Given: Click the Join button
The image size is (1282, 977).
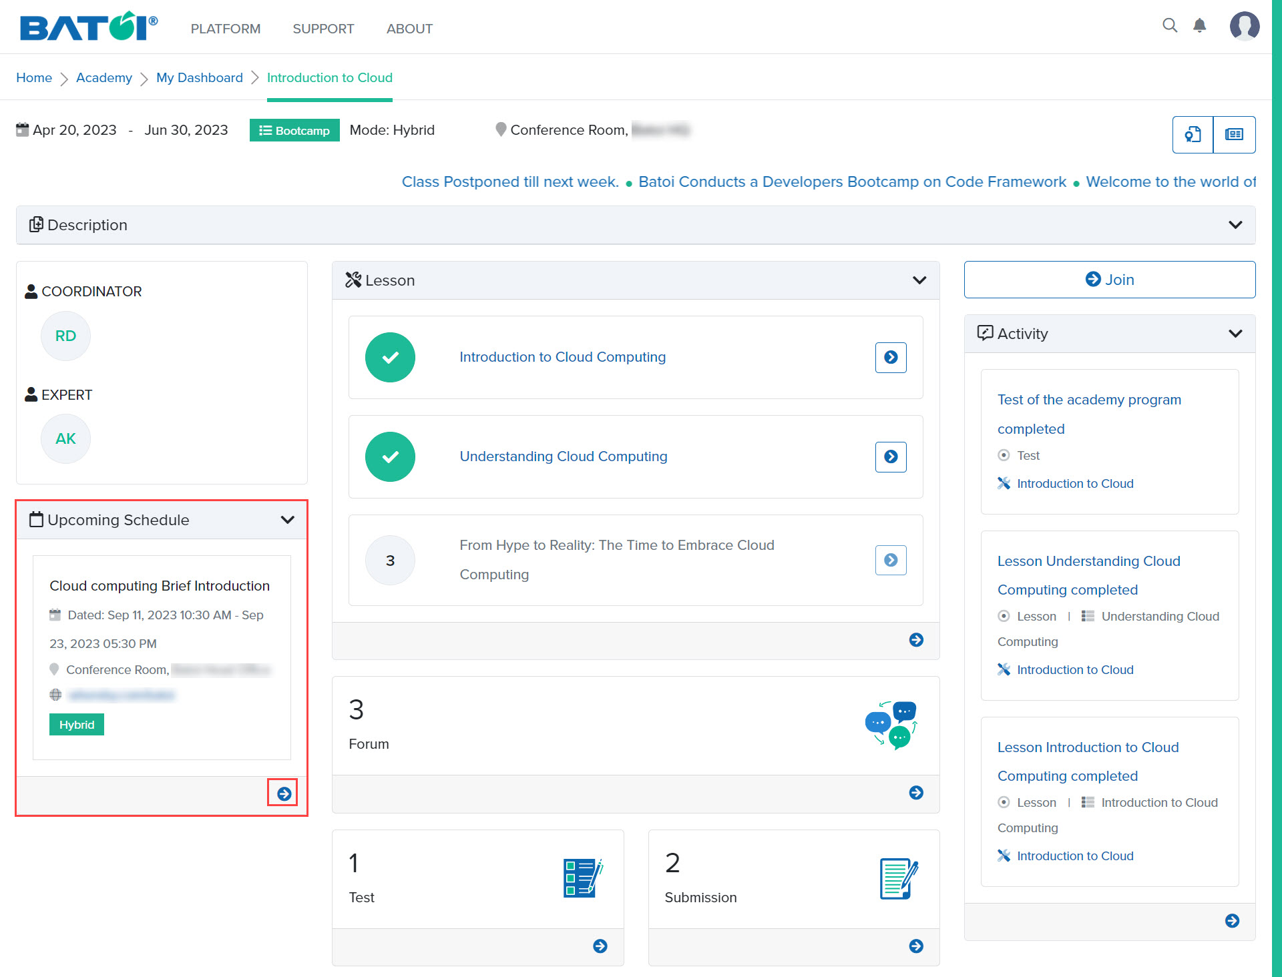Looking at the screenshot, I should coord(1110,280).
